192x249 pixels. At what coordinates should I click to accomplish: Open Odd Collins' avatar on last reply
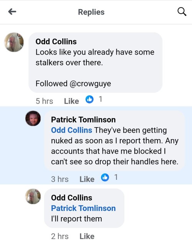pyautogui.click(x=33, y=196)
